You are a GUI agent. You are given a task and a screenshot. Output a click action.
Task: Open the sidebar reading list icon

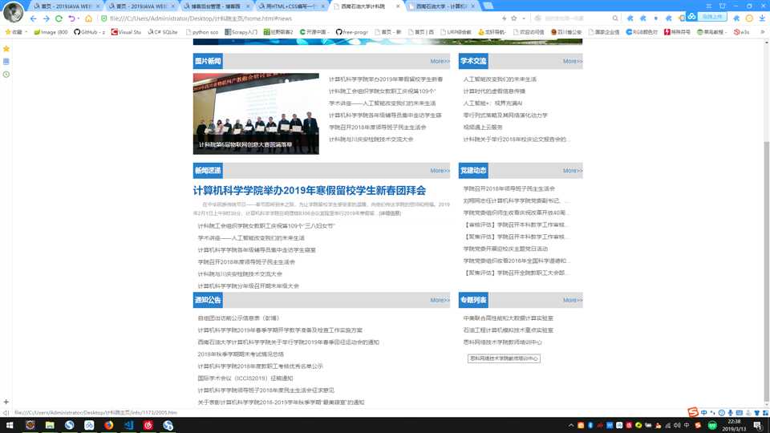pyautogui.click(x=6, y=62)
